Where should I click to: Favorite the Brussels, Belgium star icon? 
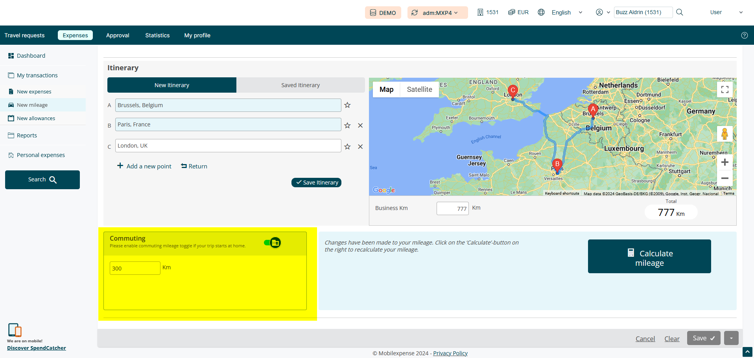point(347,105)
